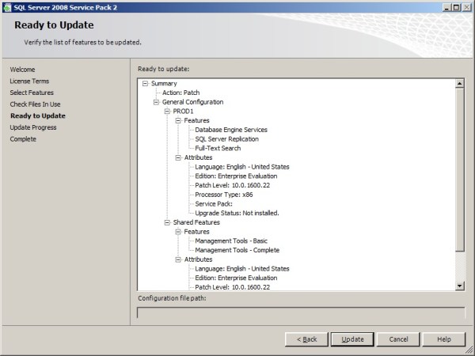The image size is (475, 356).
Task: Collapse the Attributes node under PROD1
Action: point(178,157)
